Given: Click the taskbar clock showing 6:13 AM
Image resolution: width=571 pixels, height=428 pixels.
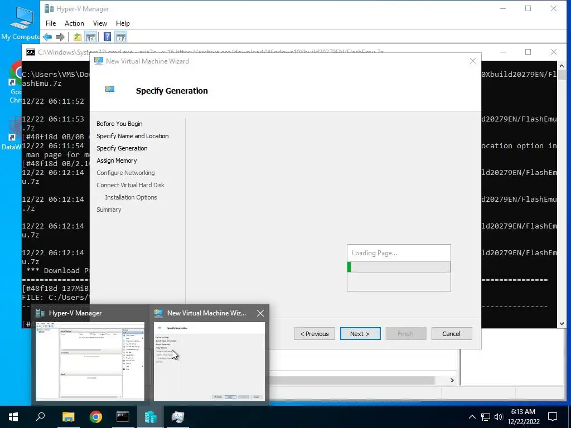Looking at the screenshot, I should click(x=523, y=417).
